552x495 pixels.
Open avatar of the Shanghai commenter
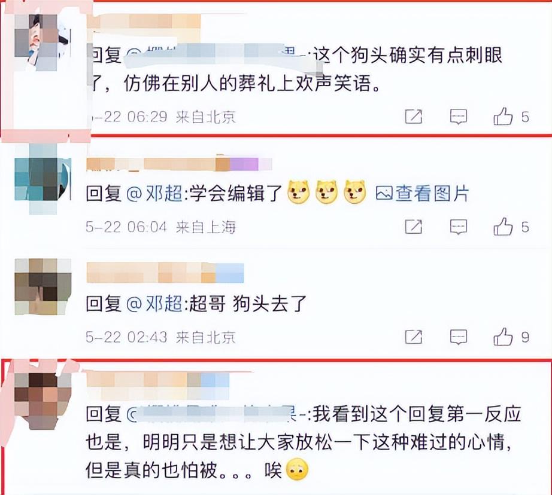[43, 179]
